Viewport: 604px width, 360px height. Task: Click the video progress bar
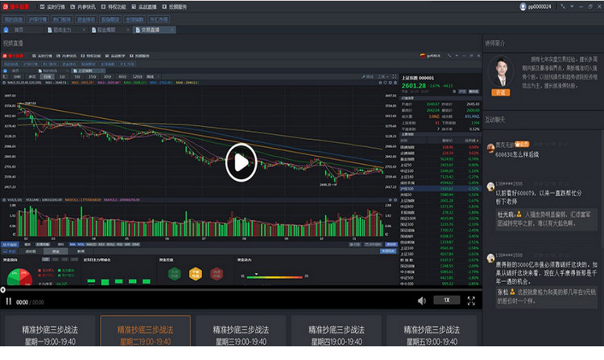(242, 289)
